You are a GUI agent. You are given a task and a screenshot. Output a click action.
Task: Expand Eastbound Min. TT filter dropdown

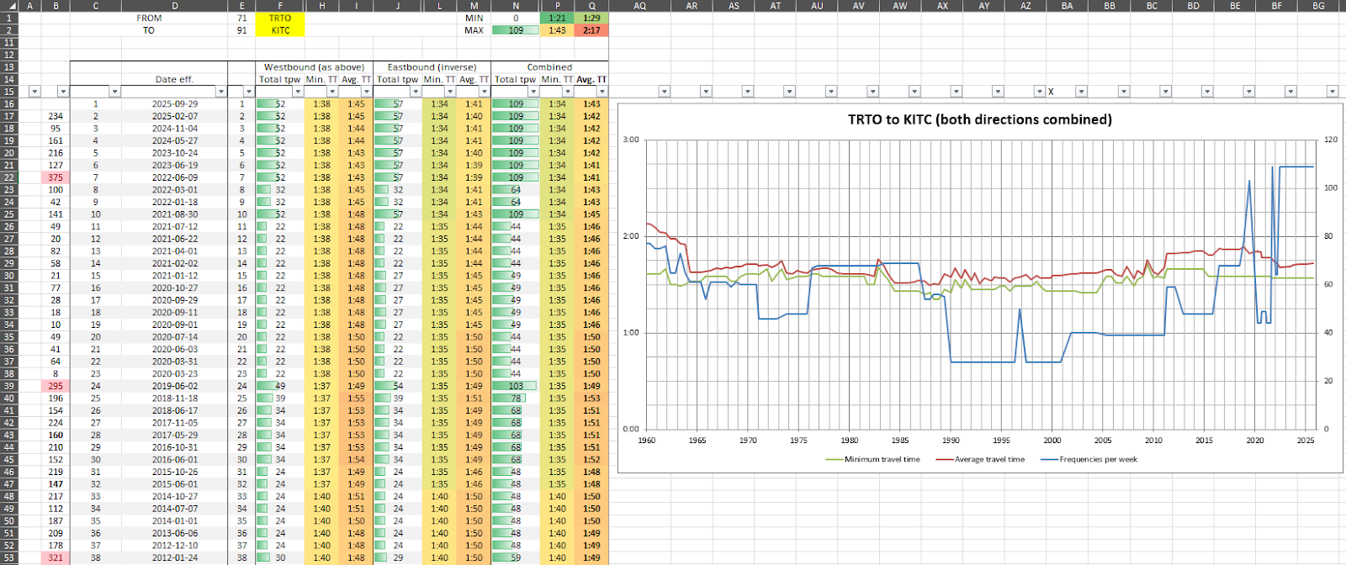click(451, 92)
